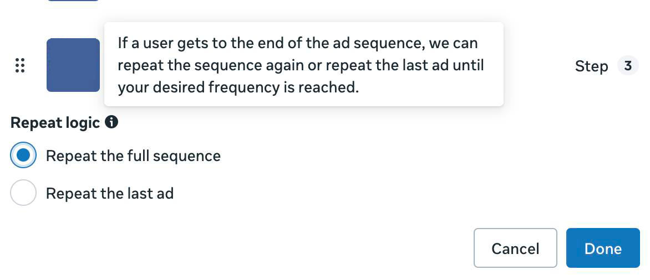Open the blue ad thumbnail for Step 3
Image resolution: width=650 pixels, height=280 pixels.
tap(73, 65)
